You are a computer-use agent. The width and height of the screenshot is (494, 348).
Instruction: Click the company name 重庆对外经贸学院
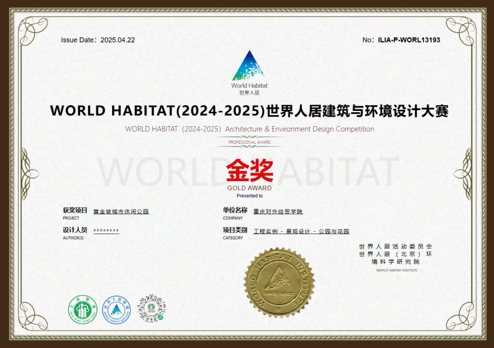[x=278, y=211]
